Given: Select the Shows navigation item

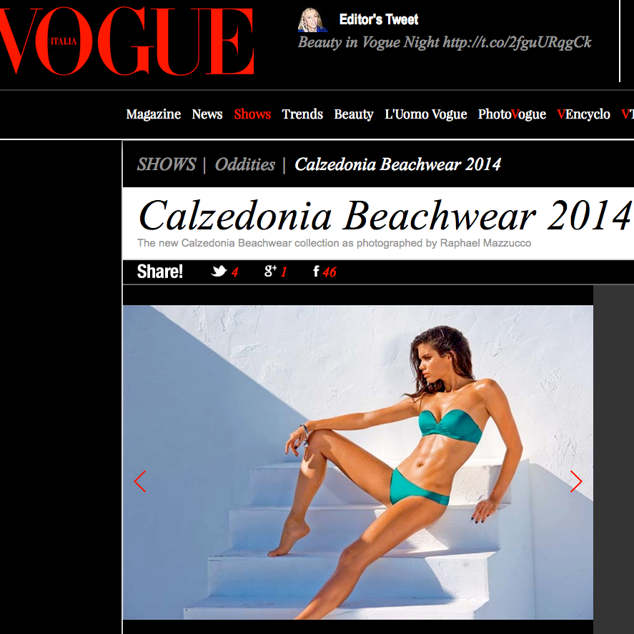Looking at the screenshot, I should pyautogui.click(x=252, y=114).
